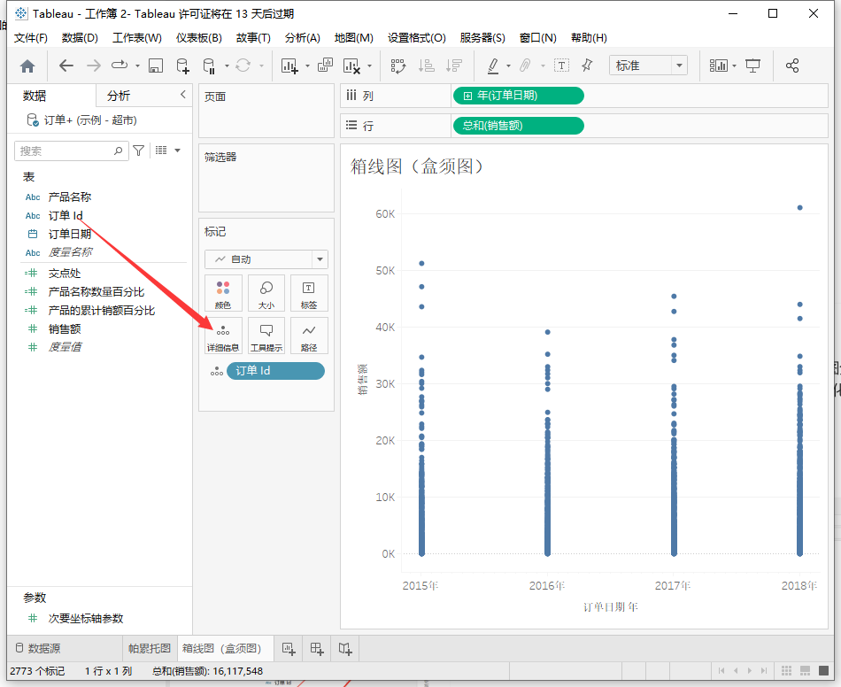This screenshot has height=687, width=841.
Task: Open presentation mode icon
Action: pyautogui.click(x=753, y=66)
